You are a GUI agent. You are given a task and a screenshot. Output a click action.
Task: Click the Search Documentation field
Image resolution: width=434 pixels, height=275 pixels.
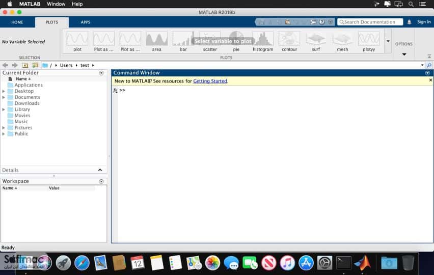pos(370,22)
